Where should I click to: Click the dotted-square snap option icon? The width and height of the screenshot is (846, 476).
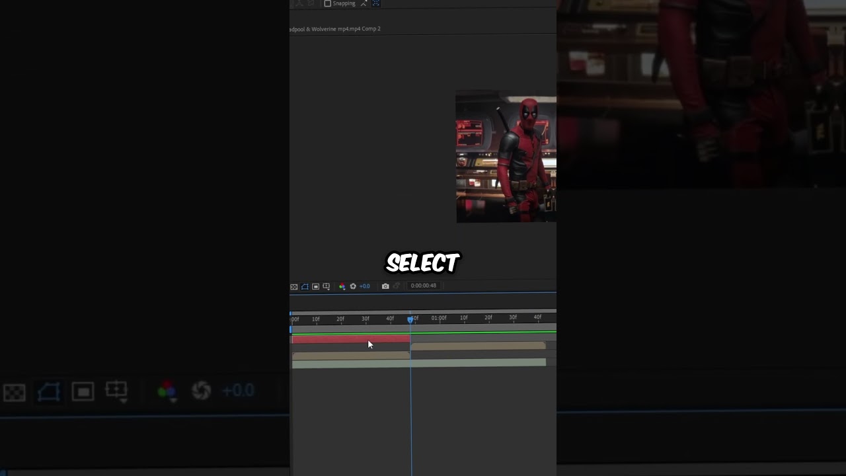[x=376, y=3]
